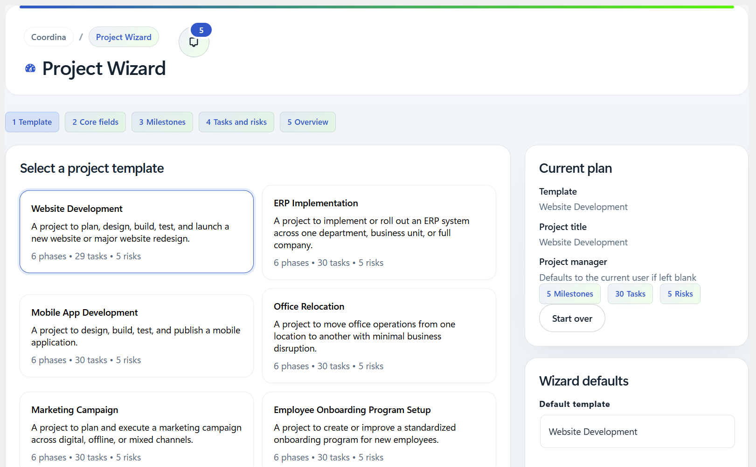This screenshot has height=467, width=756.
Task: Click the Current plan heading
Action: [576, 168]
